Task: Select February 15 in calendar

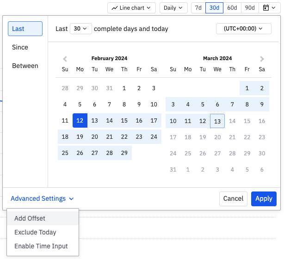Action: pyautogui.click(x=124, y=120)
